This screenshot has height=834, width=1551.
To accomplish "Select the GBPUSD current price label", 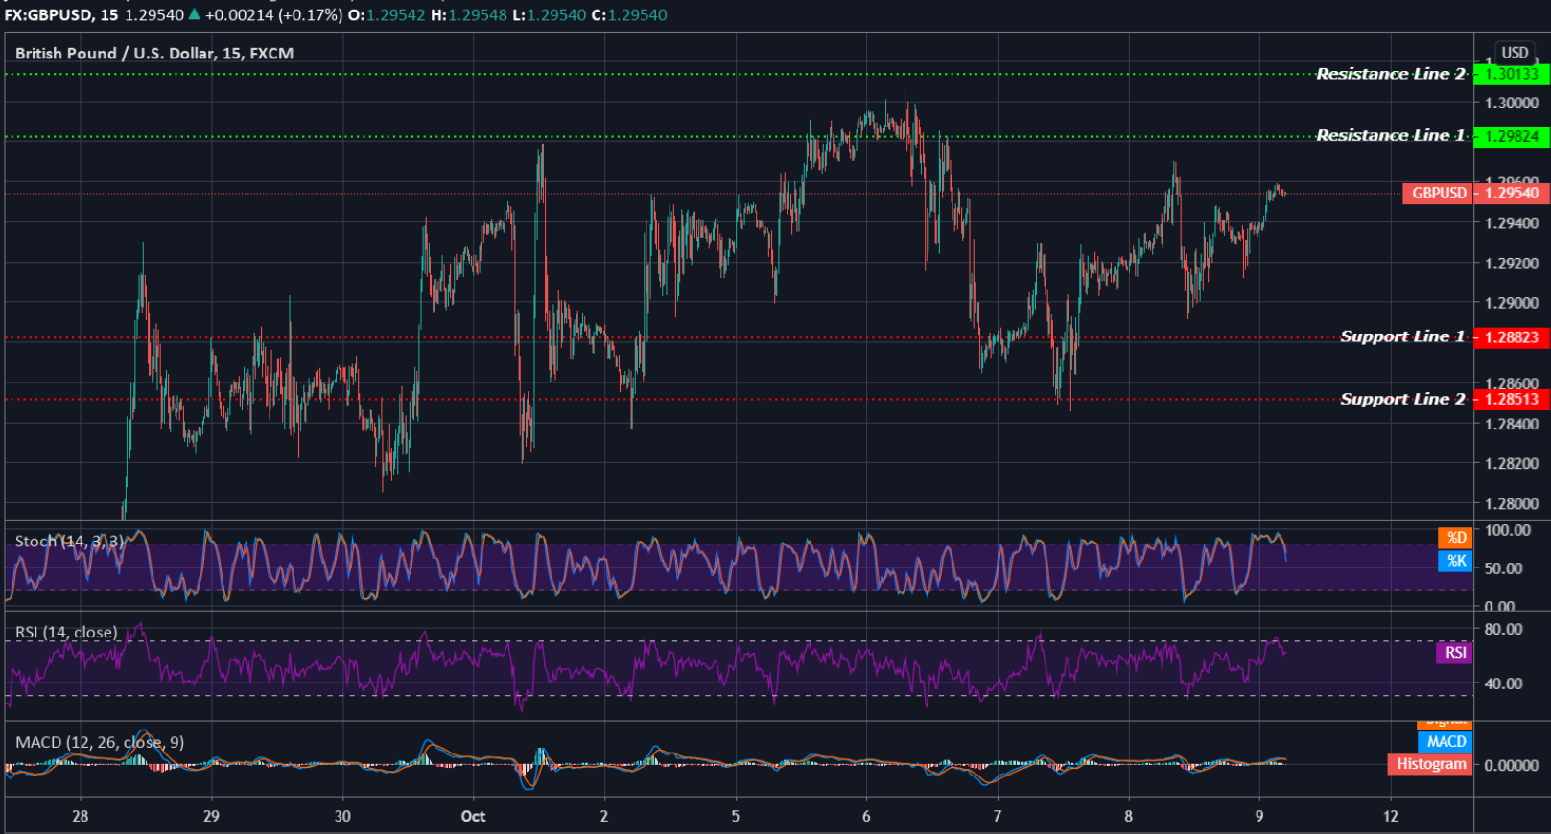I will (1439, 193).
